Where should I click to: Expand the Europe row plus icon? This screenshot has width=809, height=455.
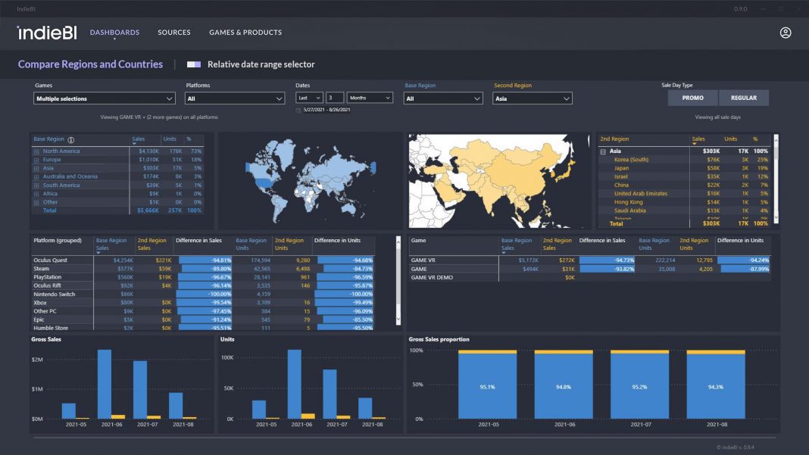tap(36, 160)
